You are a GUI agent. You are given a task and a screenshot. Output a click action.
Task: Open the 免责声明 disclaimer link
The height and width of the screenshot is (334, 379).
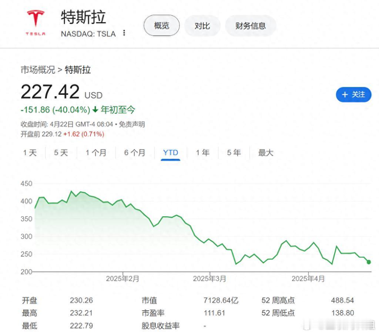pos(132,124)
